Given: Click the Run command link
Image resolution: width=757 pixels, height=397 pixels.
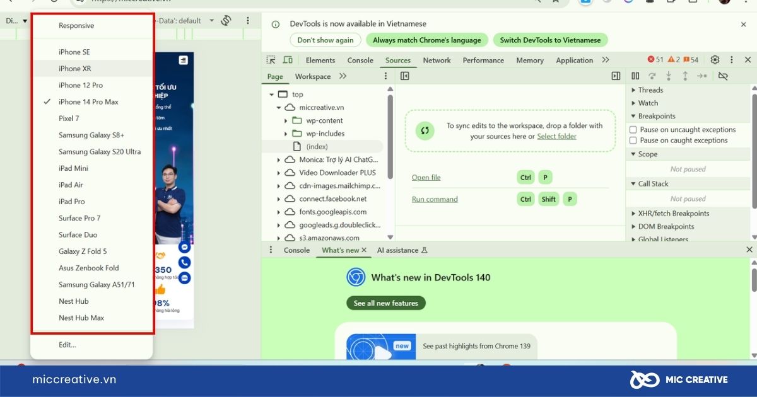Looking at the screenshot, I should coord(435,199).
